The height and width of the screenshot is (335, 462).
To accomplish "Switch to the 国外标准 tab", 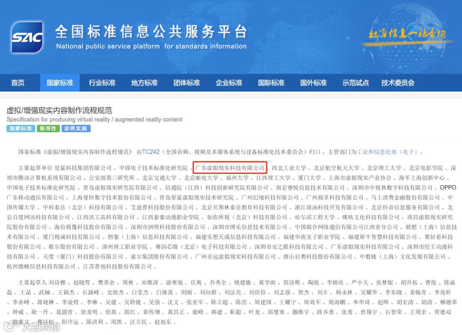I will click(313, 83).
